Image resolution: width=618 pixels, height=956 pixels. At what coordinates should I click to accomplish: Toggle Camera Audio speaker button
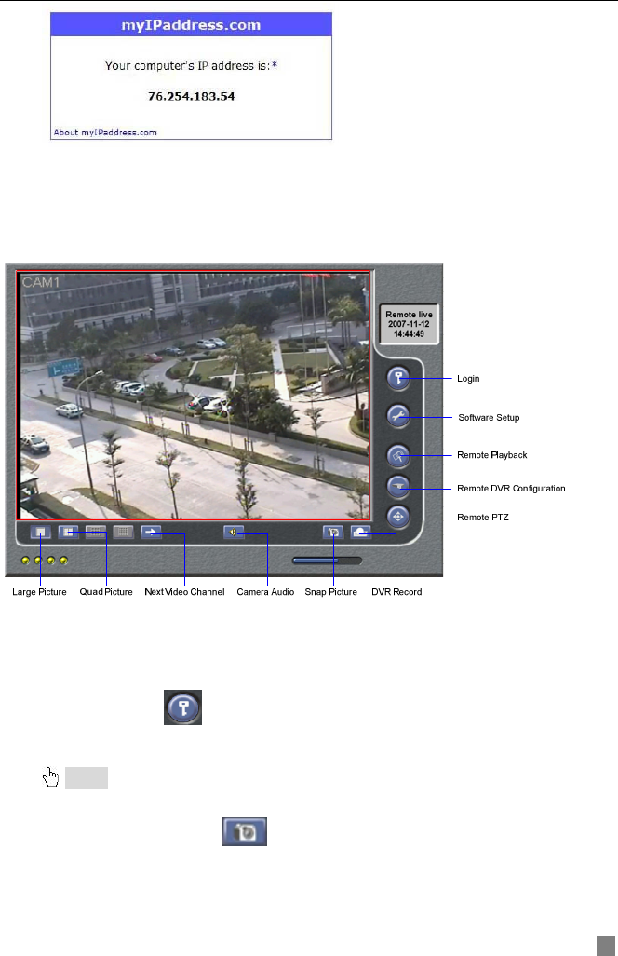(233, 532)
